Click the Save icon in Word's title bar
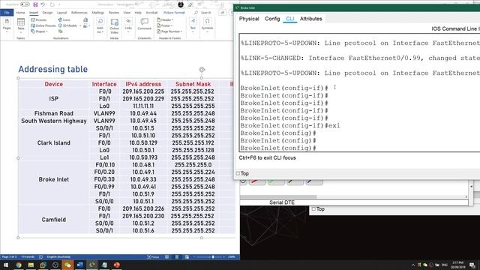Viewport: 480px width, 270px height. 35,4
